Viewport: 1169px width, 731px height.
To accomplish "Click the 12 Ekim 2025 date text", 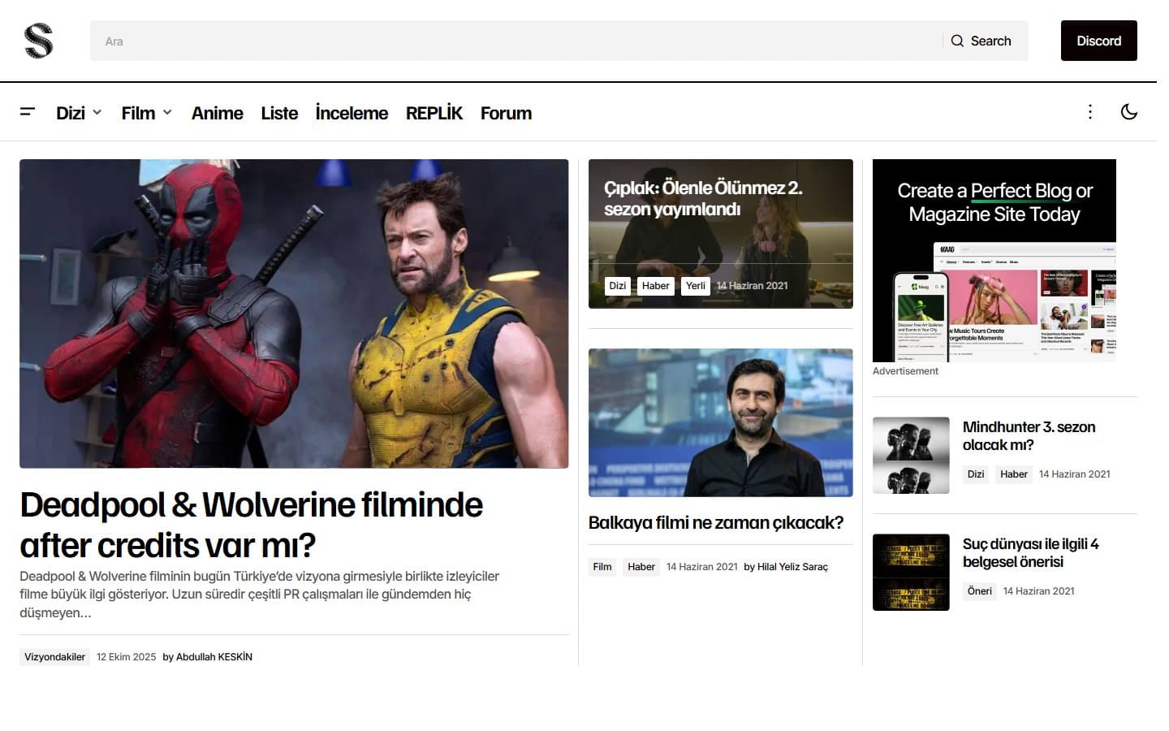I will tap(126, 657).
